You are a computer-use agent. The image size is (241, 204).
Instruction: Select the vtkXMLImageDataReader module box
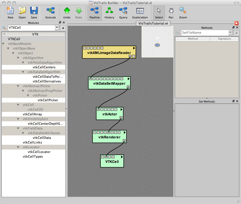pyautogui.click(x=109, y=52)
